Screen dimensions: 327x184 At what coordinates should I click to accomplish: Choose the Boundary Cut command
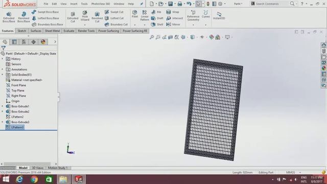(116, 25)
